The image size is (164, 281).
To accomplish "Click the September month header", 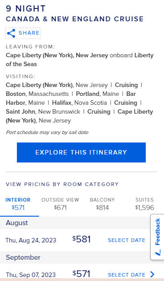I will [23, 257].
